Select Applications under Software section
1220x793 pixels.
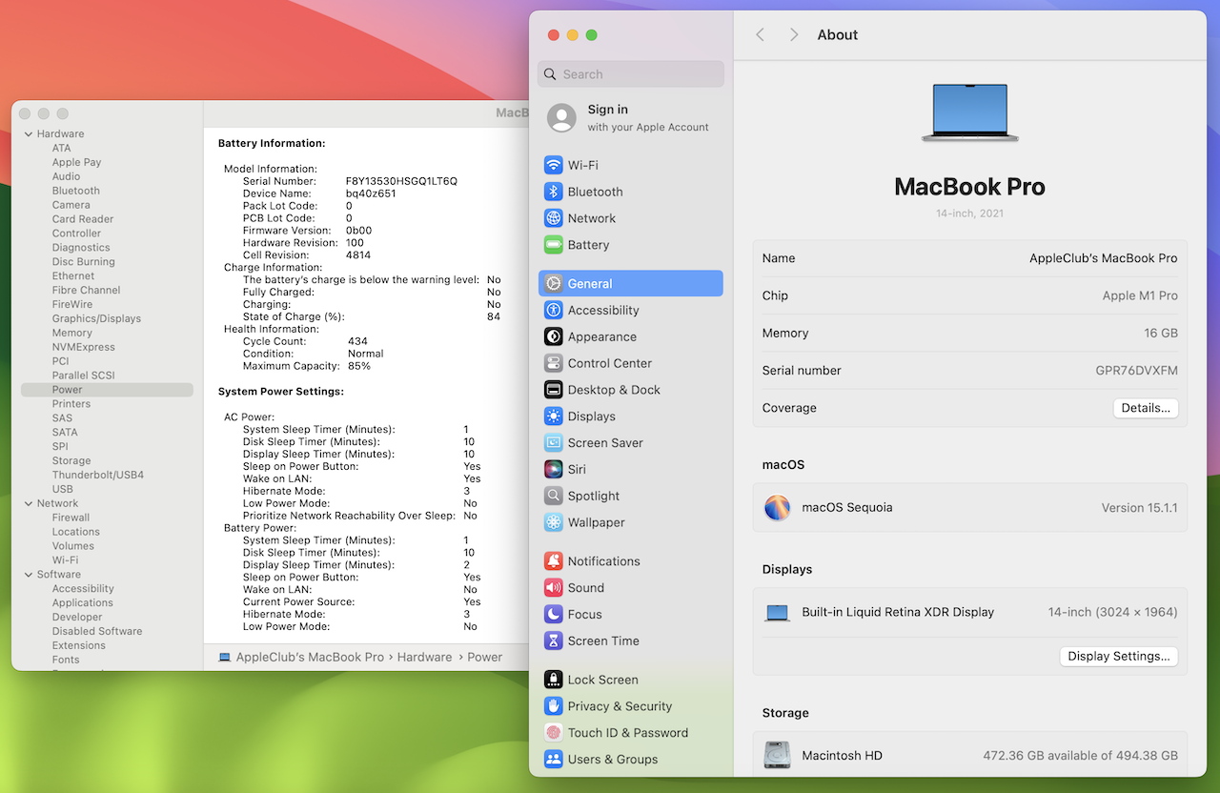[x=83, y=603]
